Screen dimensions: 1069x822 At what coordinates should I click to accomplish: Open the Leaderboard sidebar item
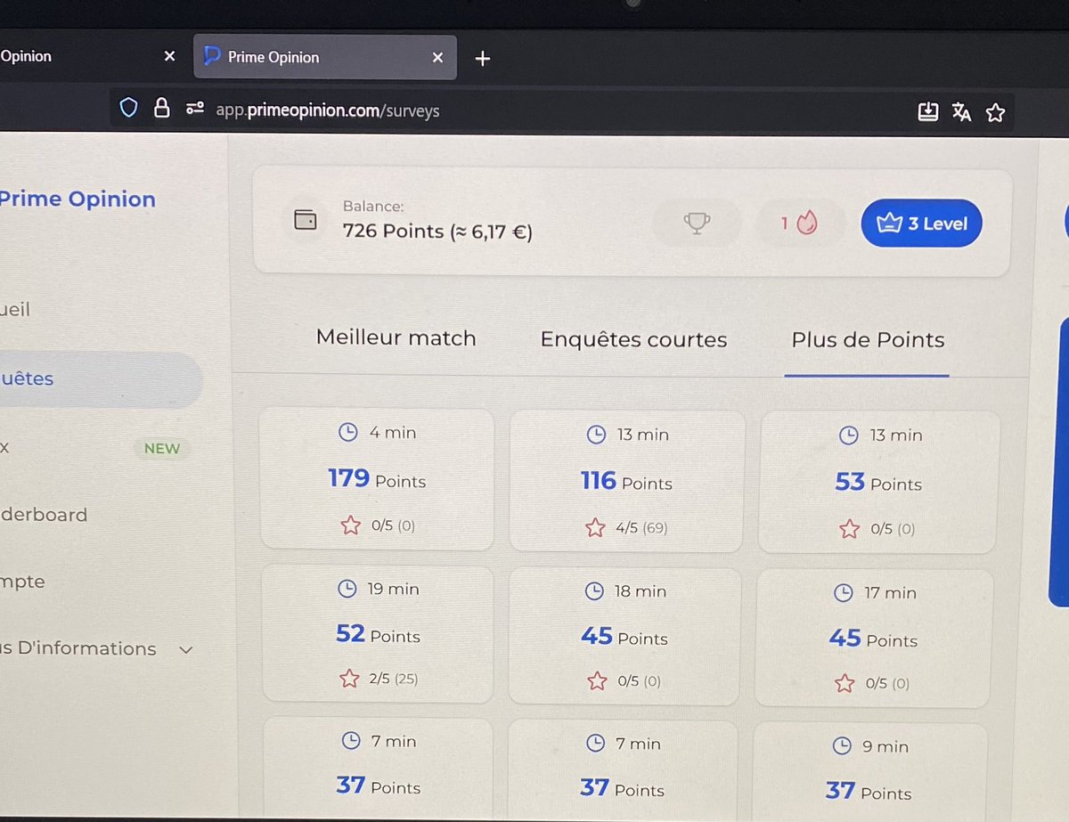pos(44,515)
